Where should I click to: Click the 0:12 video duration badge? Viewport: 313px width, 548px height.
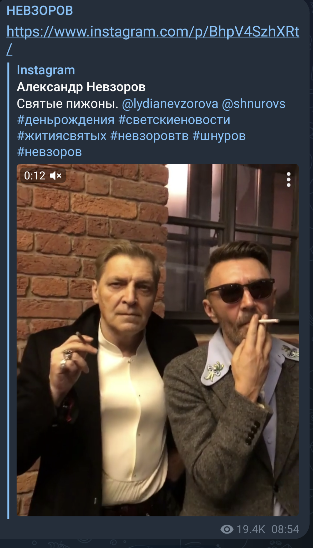pos(34,176)
